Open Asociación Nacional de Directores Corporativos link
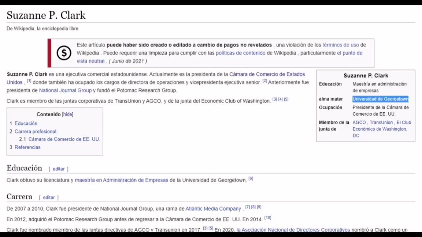 click(x=293, y=230)
